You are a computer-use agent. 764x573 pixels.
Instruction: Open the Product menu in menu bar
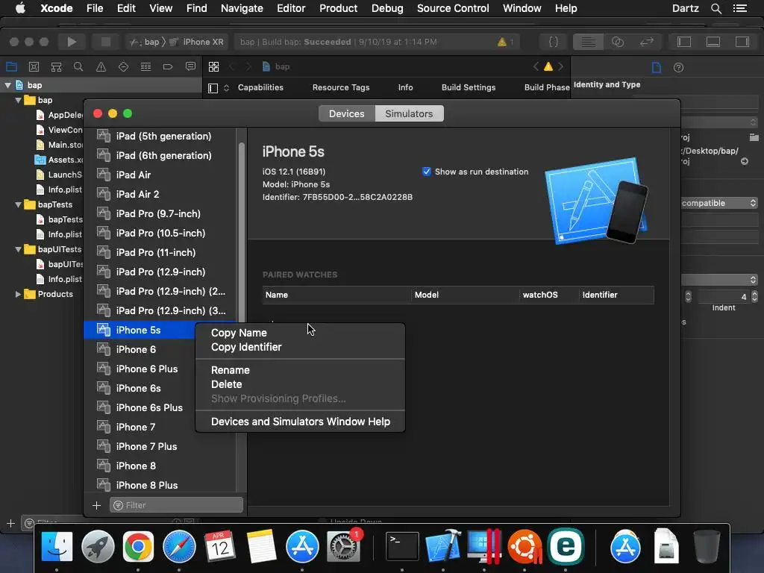(338, 8)
